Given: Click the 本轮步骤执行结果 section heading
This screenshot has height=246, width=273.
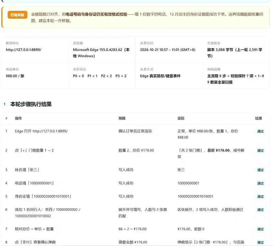Looking at the screenshot, I should click(x=31, y=104).
